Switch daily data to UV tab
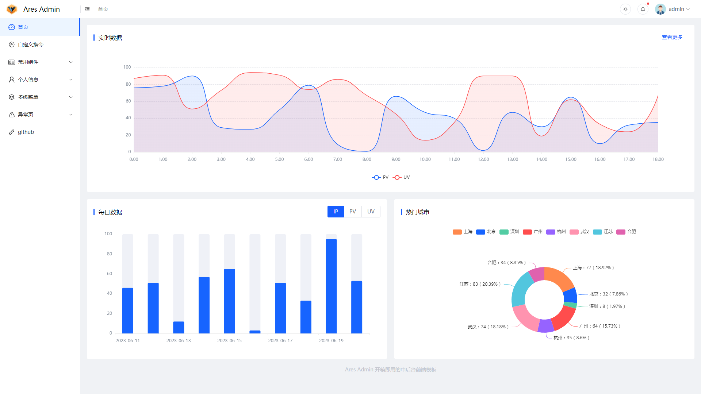The image size is (701, 394). [x=371, y=212]
